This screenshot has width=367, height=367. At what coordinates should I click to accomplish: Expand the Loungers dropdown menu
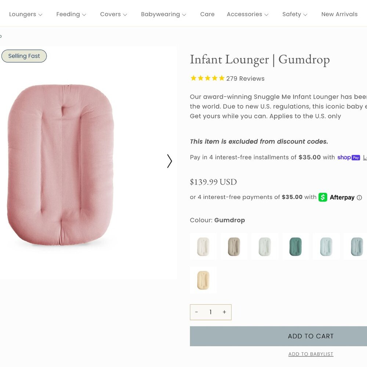[26, 14]
